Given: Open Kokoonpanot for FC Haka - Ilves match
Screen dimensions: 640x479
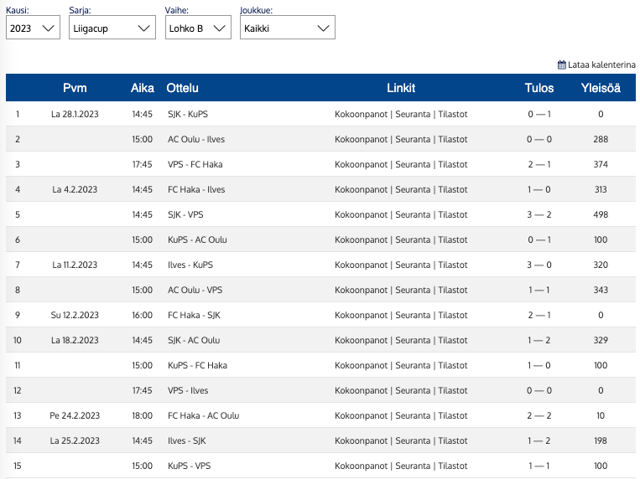Looking at the screenshot, I should (x=362, y=189).
